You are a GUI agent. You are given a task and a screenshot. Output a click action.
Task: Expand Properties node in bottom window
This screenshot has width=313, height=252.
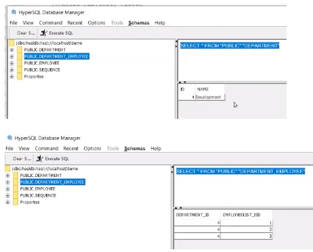point(7,202)
